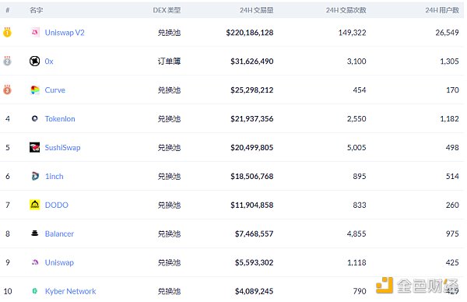Sort by 24H交易量 column header
Viewport: 467px width, 302px height.
[256, 10]
